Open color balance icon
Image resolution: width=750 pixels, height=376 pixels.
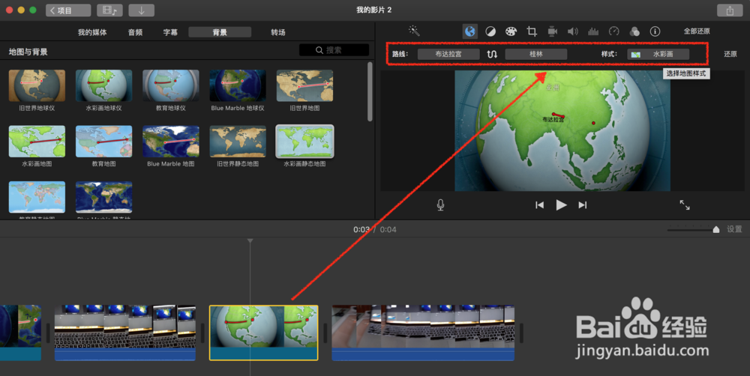490,31
